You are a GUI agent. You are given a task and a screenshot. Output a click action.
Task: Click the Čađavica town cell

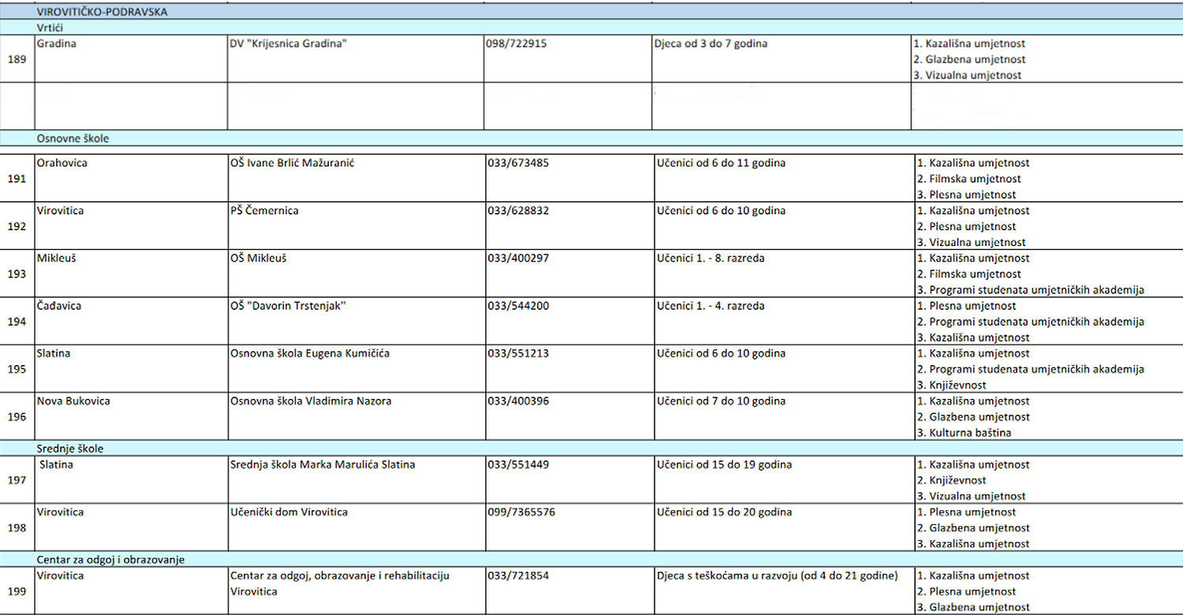(x=130, y=322)
